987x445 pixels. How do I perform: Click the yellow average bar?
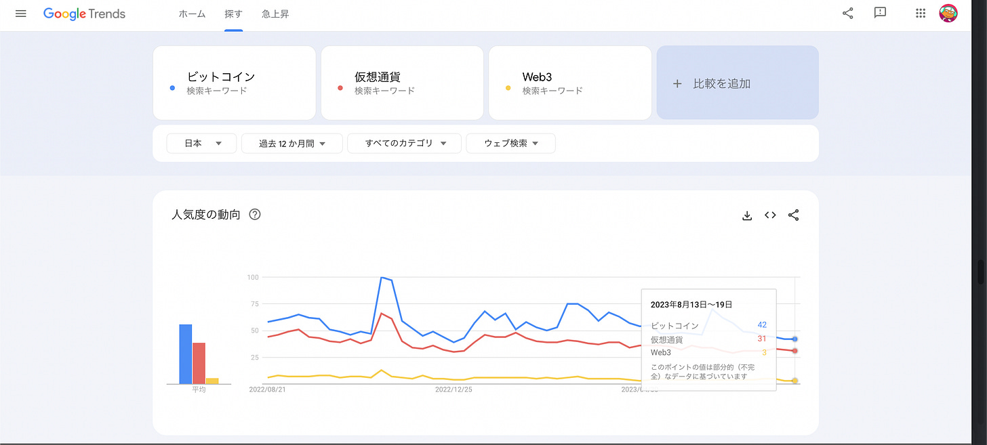tap(212, 381)
